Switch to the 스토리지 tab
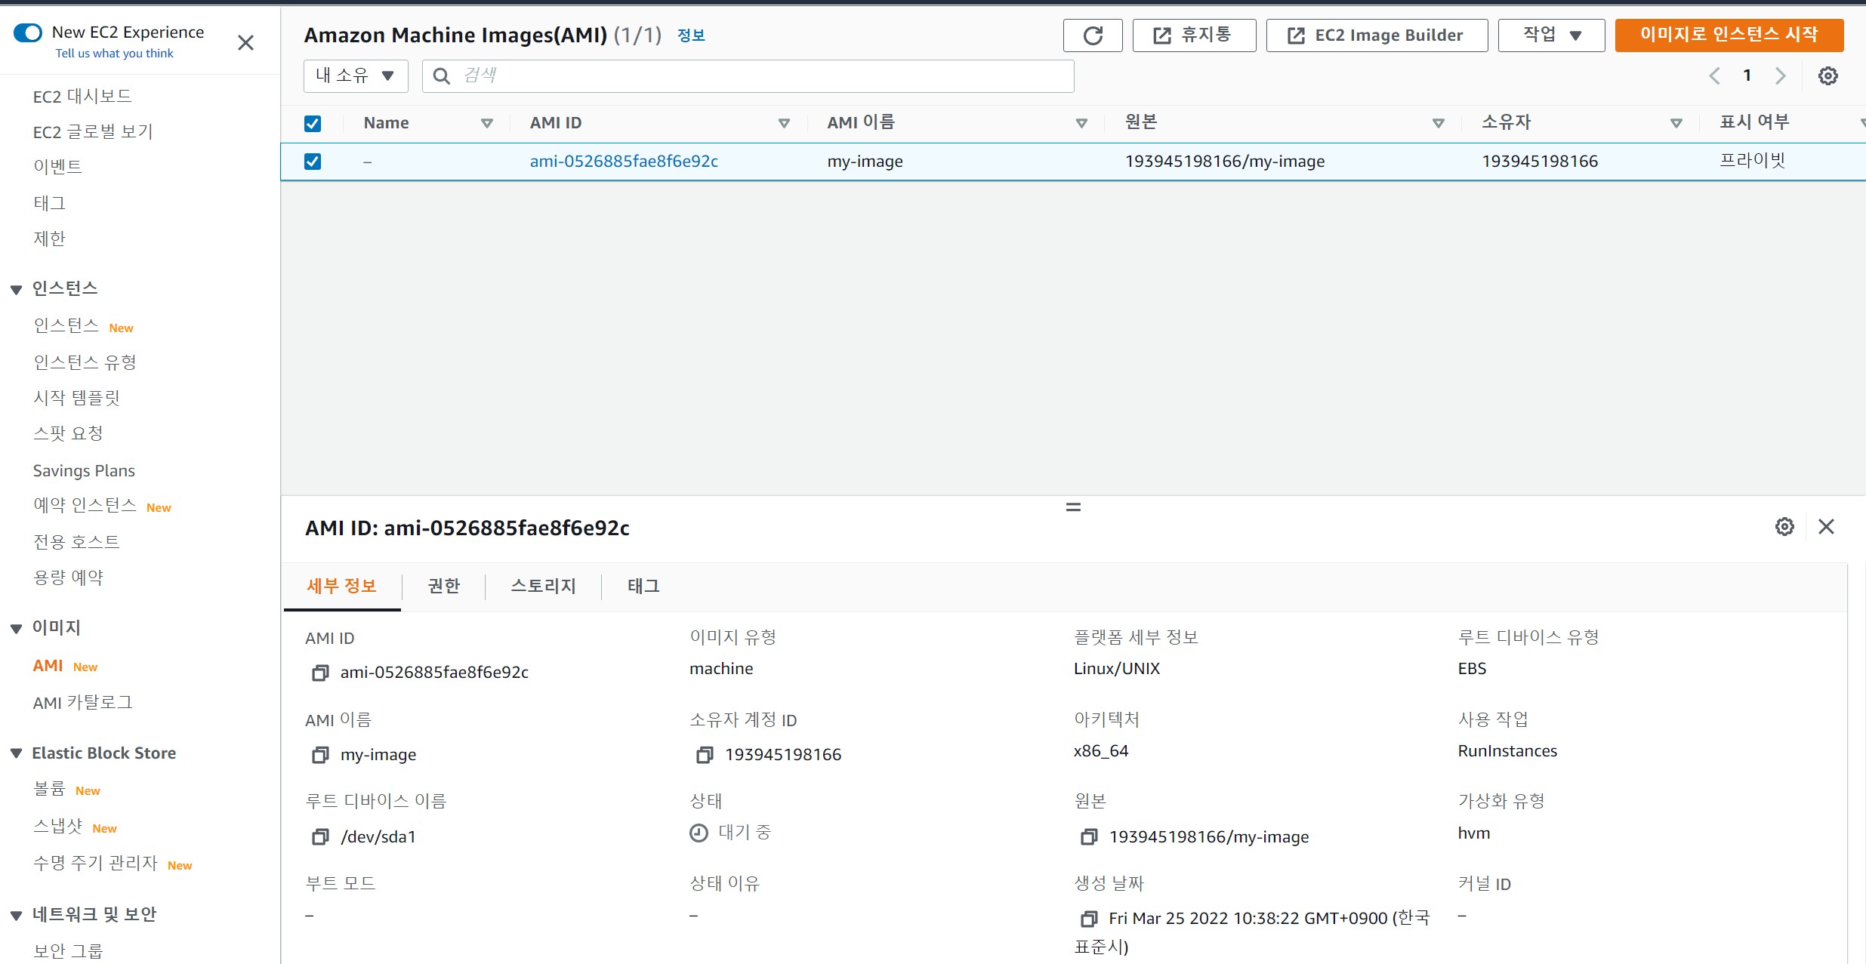 coord(543,587)
